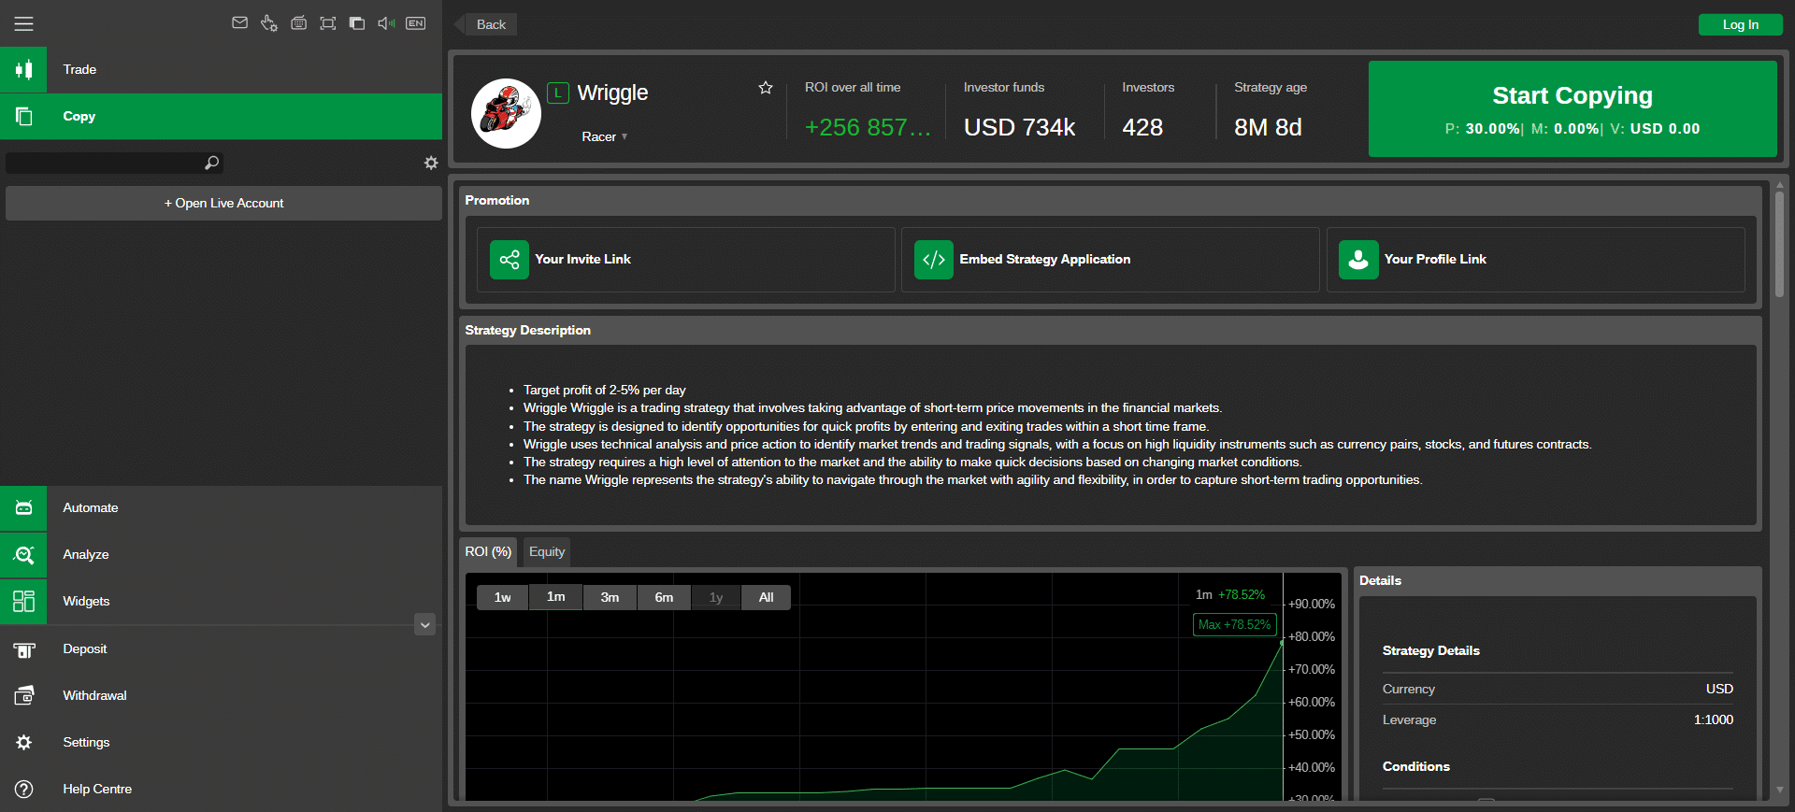Click the Deposit icon
This screenshot has height=812, width=1795.
point(24,648)
